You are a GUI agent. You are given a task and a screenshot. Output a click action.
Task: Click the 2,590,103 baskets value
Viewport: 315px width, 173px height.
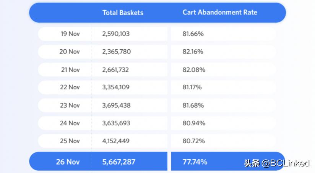coord(116,34)
